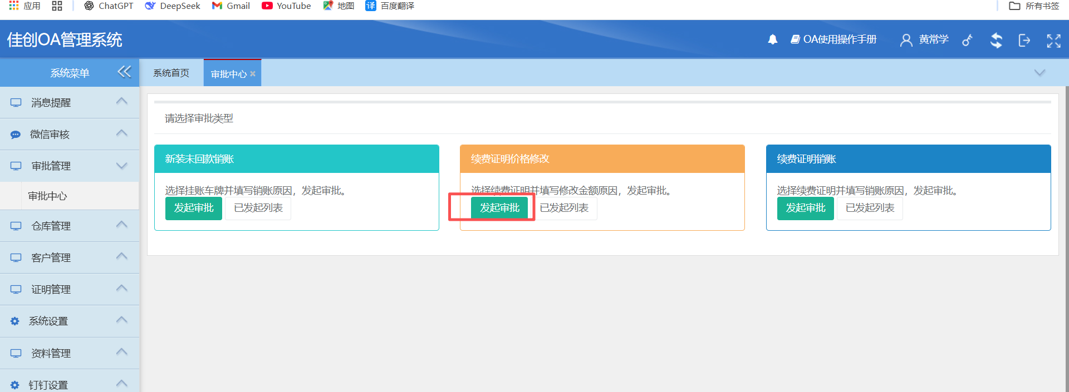Switch to the 系统首页 tab
The height and width of the screenshot is (392, 1069).
click(171, 73)
